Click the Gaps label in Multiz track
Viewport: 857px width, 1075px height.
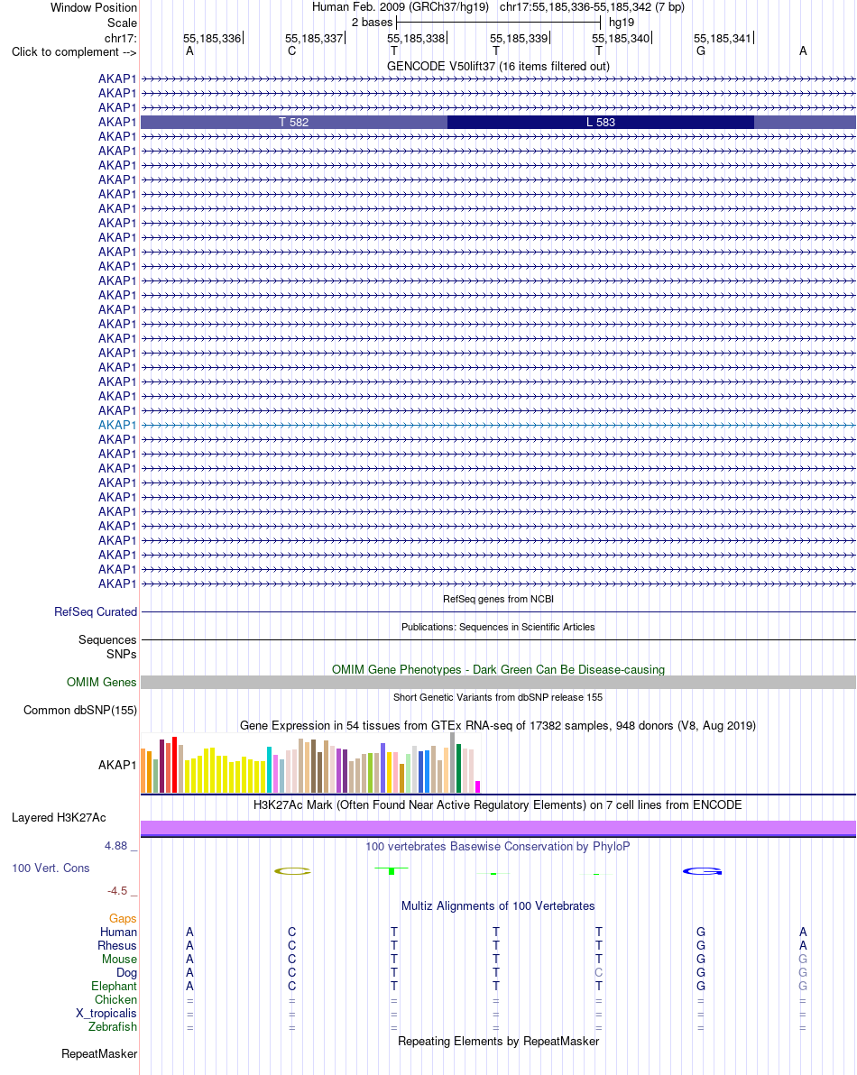123,919
